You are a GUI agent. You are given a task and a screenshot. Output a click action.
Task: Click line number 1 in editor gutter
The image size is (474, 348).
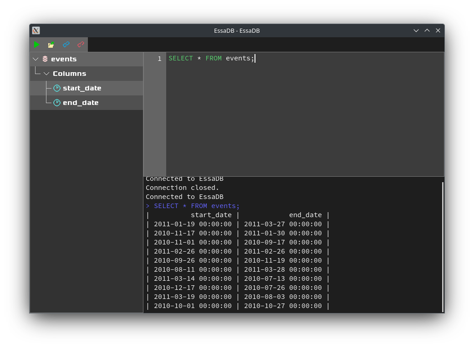coord(159,59)
